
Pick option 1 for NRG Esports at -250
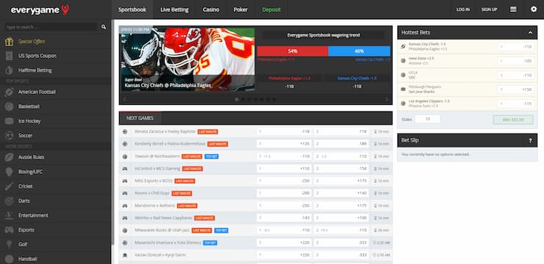coord(284,181)
